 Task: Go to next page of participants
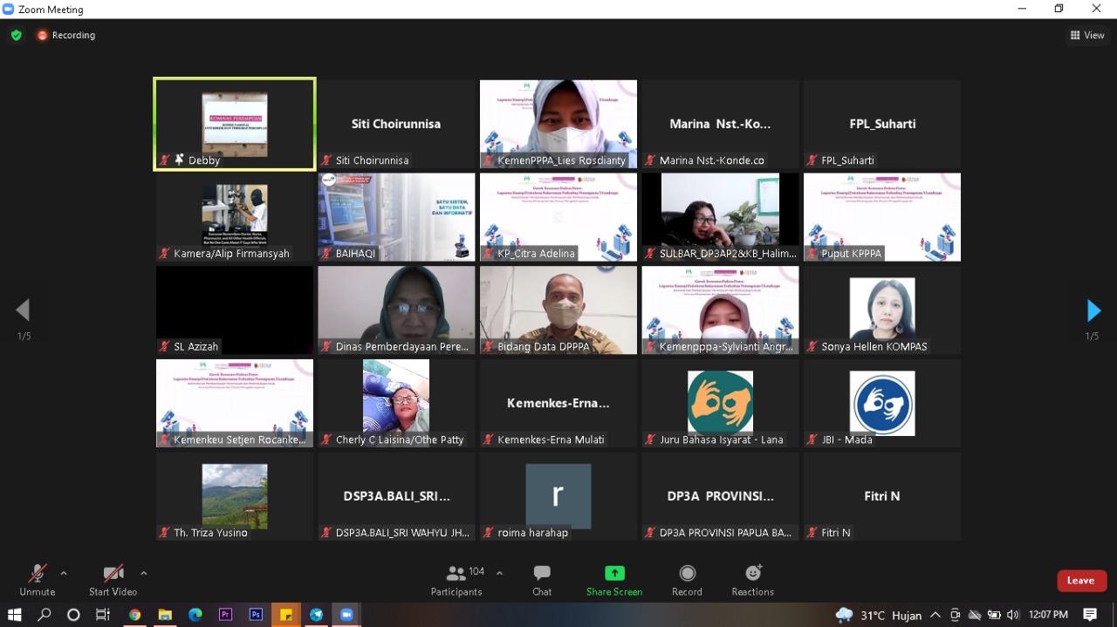pyautogui.click(x=1093, y=310)
